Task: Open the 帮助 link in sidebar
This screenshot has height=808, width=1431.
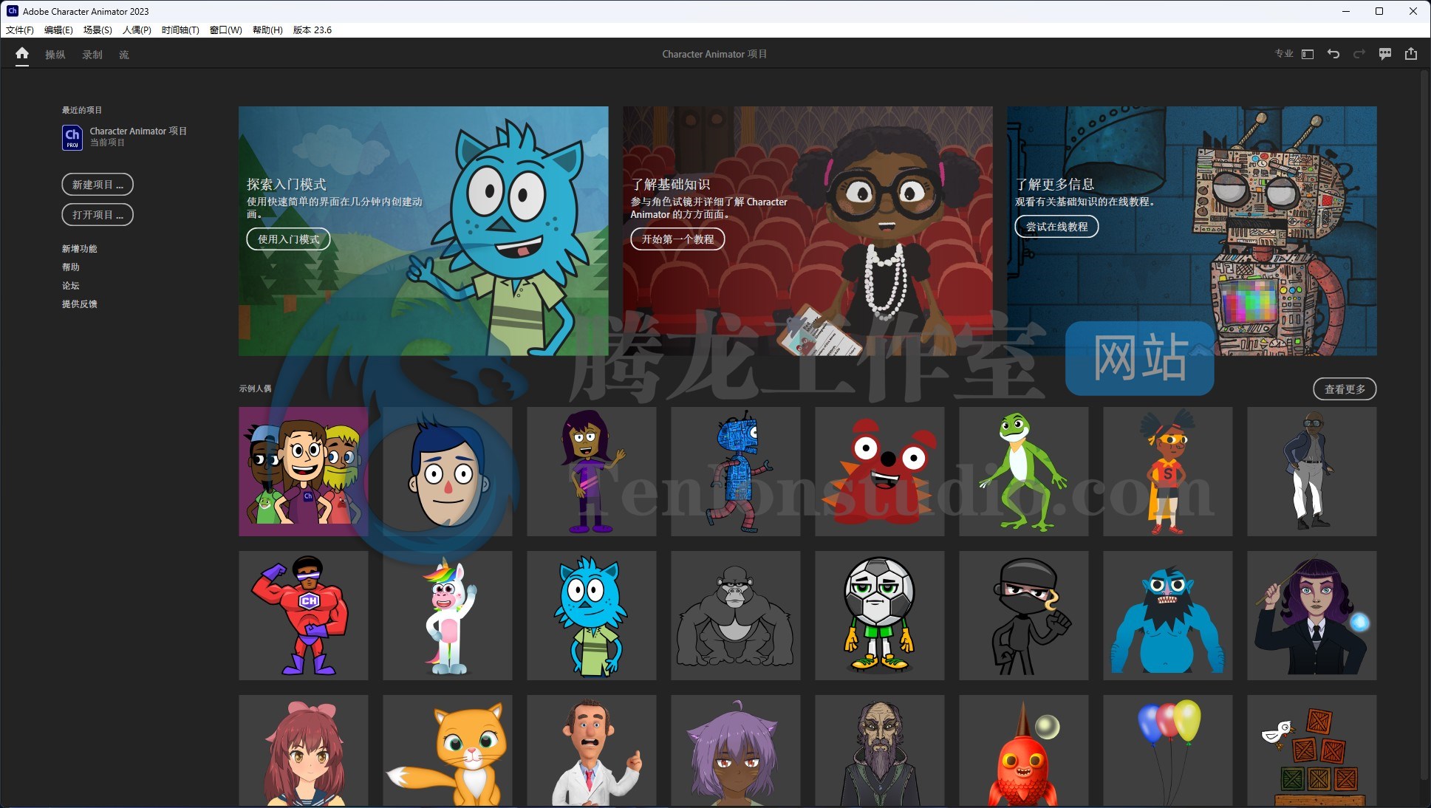Action: click(70, 267)
